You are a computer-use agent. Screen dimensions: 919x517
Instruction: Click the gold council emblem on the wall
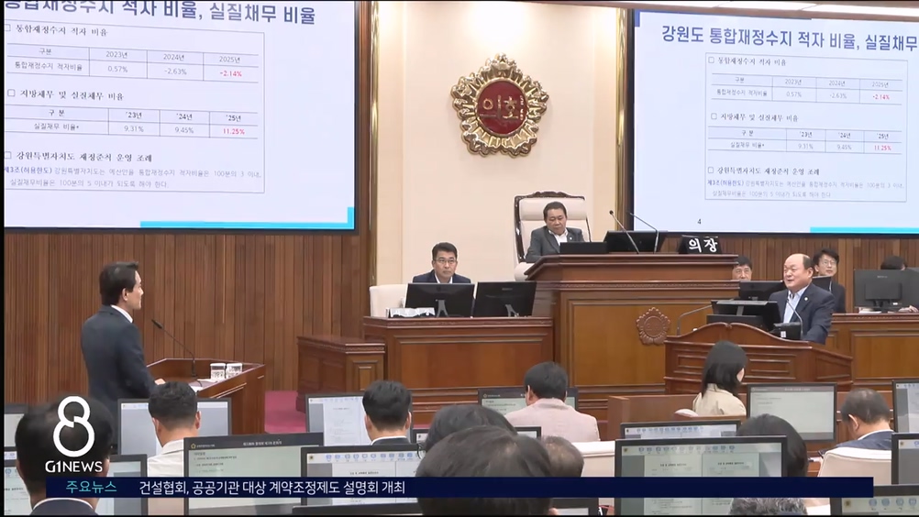coord(499,104)
